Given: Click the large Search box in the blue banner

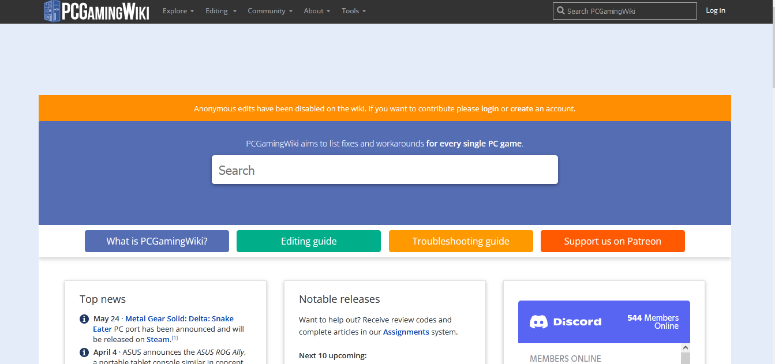Looking at the screenshot, I should [x=385, y=170].
